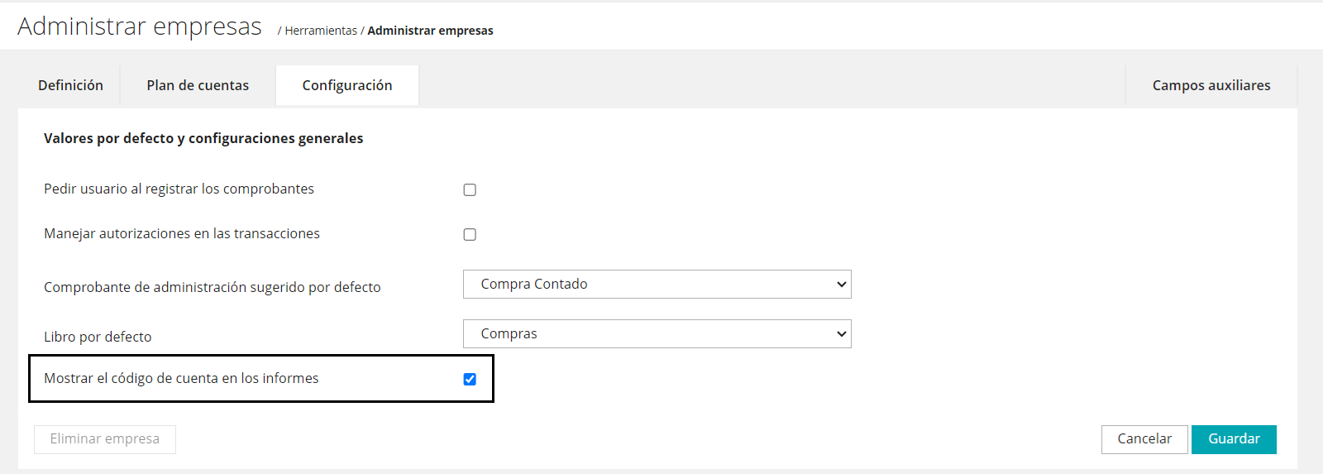Click the Administrar empresas page title
This screenshot has width=1323, height=474.
[x=140, y=26]
